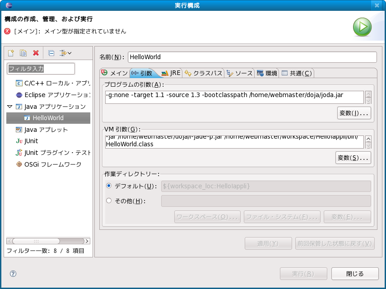Click the その他 directory input field
The image size is (386, 289).
click(266, 201)
